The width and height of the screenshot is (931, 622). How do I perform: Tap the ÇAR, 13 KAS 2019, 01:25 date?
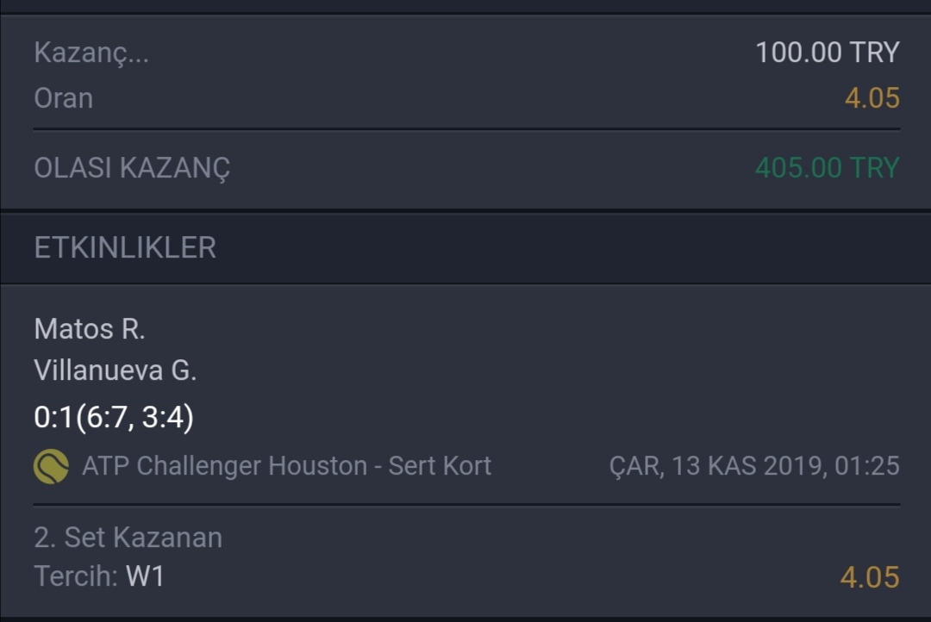coord(754,466)
